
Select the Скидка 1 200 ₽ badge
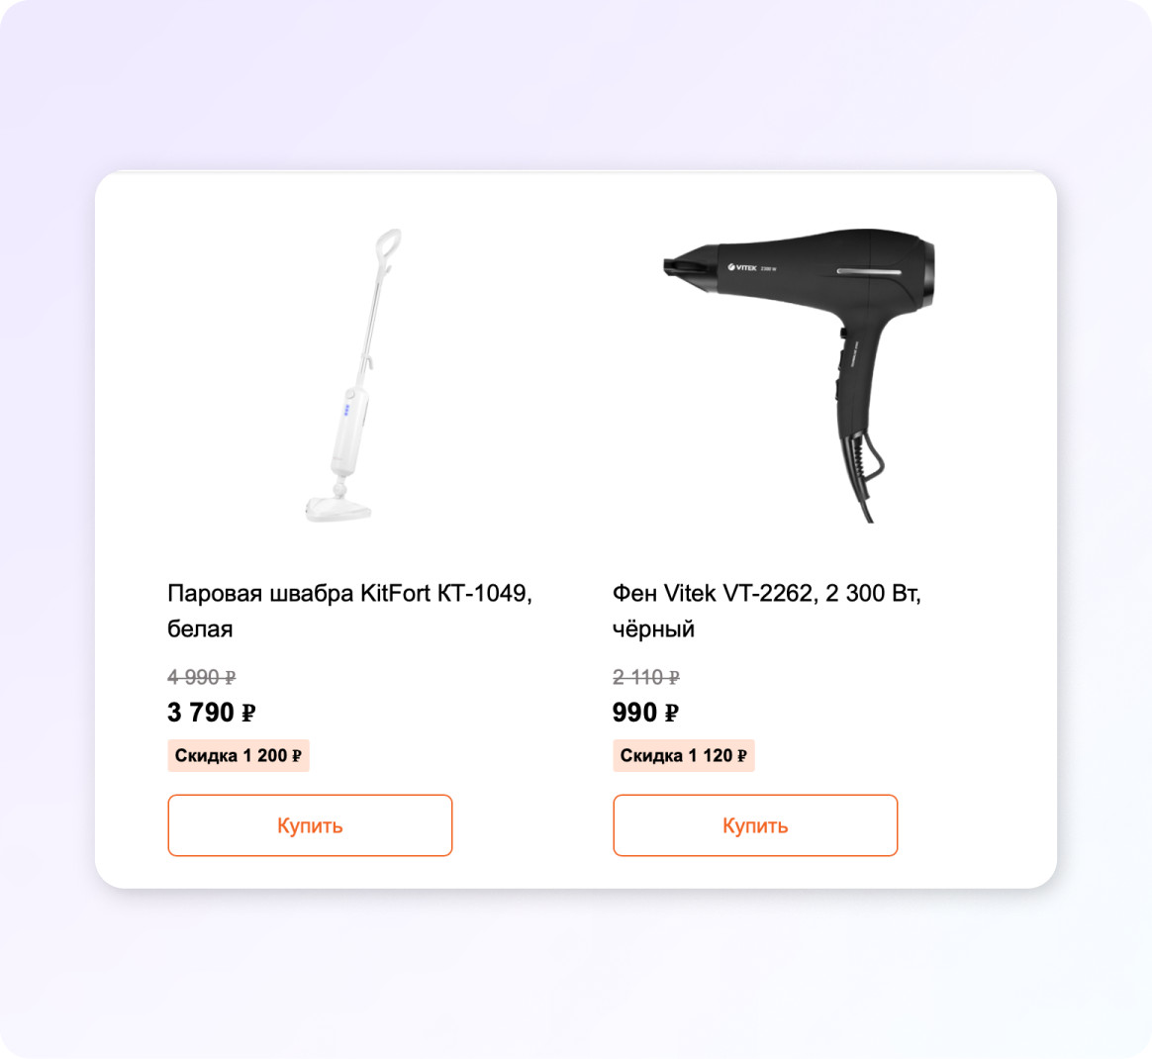[x=239, y=755]
